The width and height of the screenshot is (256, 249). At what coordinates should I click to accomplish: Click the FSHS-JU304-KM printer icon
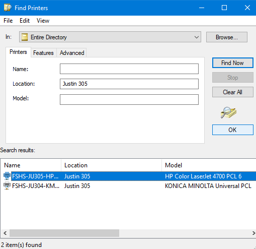[x=7, y=185]
